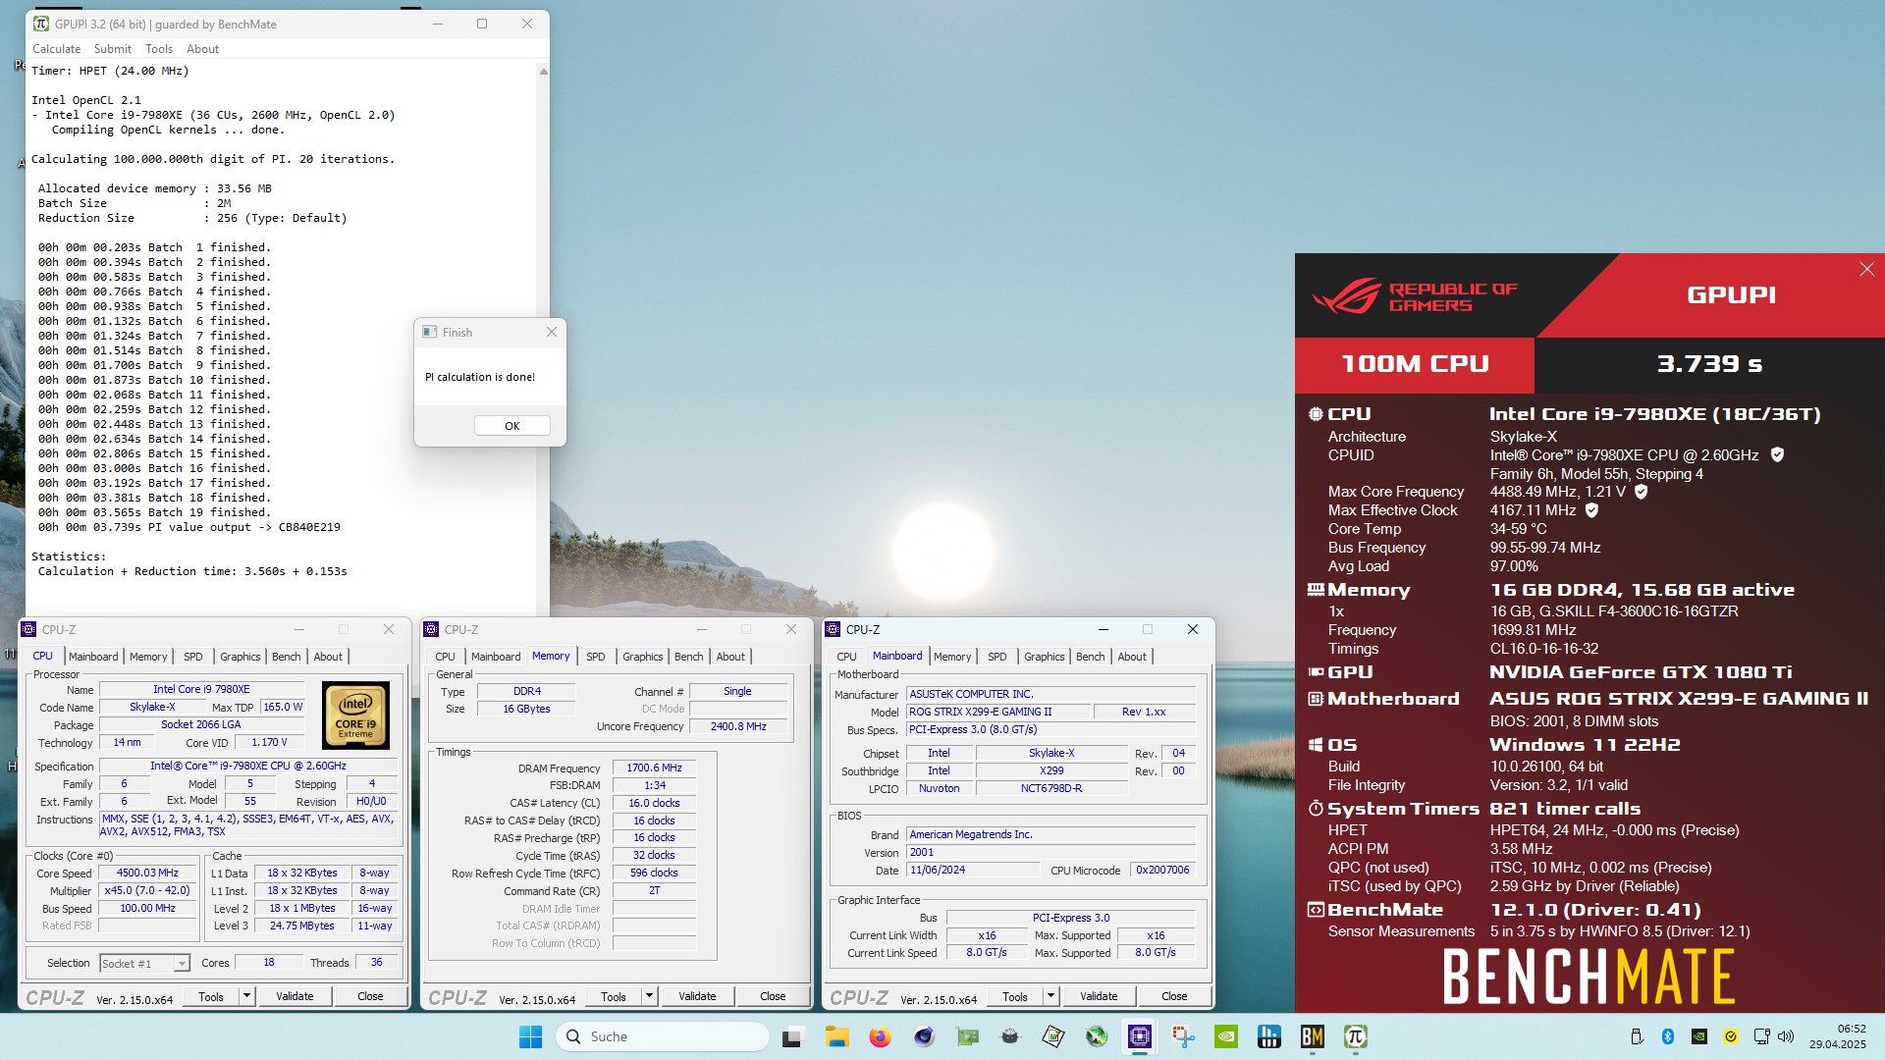Click the Intel Core i9 Extreme logo
This screenshot has width=1885, height=1060.
[355, 715]
